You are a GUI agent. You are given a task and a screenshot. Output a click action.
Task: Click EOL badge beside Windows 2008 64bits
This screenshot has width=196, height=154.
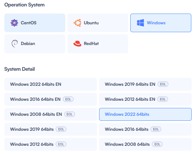[157, 144]
